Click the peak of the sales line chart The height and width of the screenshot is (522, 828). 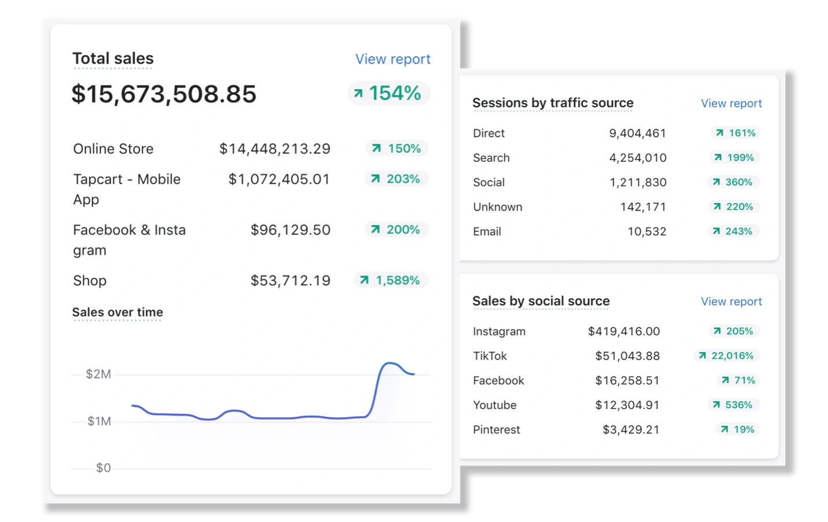(x=391, y=363)
